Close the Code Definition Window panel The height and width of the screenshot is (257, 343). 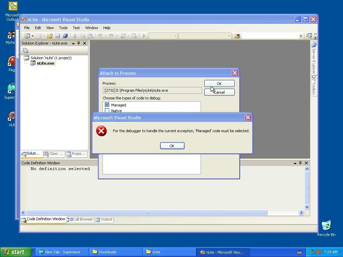coord(306,163)
